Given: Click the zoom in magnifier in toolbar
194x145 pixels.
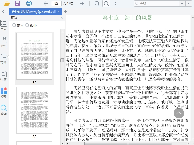Looking at the screenshot, I should pos(106,3).
